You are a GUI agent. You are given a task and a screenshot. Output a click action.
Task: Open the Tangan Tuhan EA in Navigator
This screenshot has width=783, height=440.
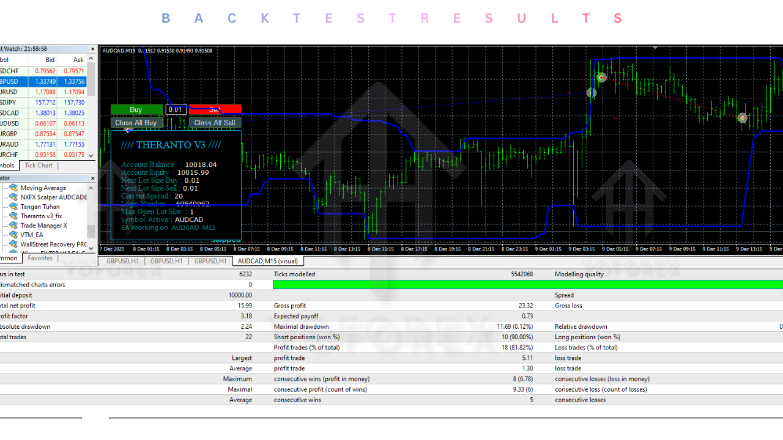click(39, 207)
